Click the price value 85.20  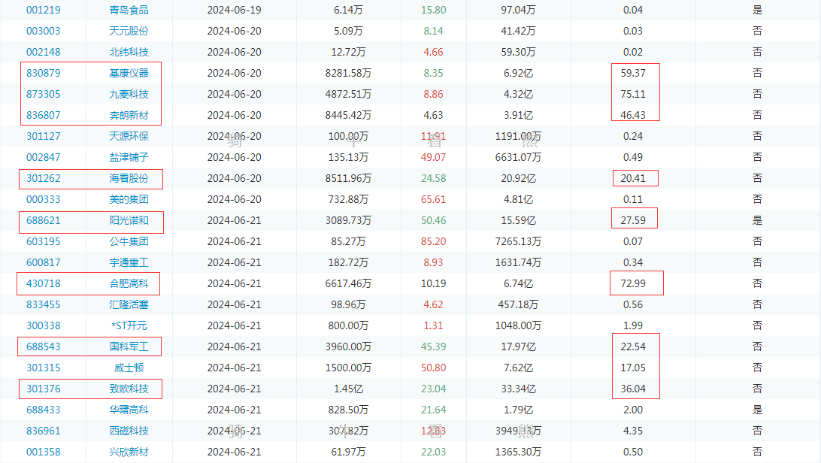coord(433,241)
